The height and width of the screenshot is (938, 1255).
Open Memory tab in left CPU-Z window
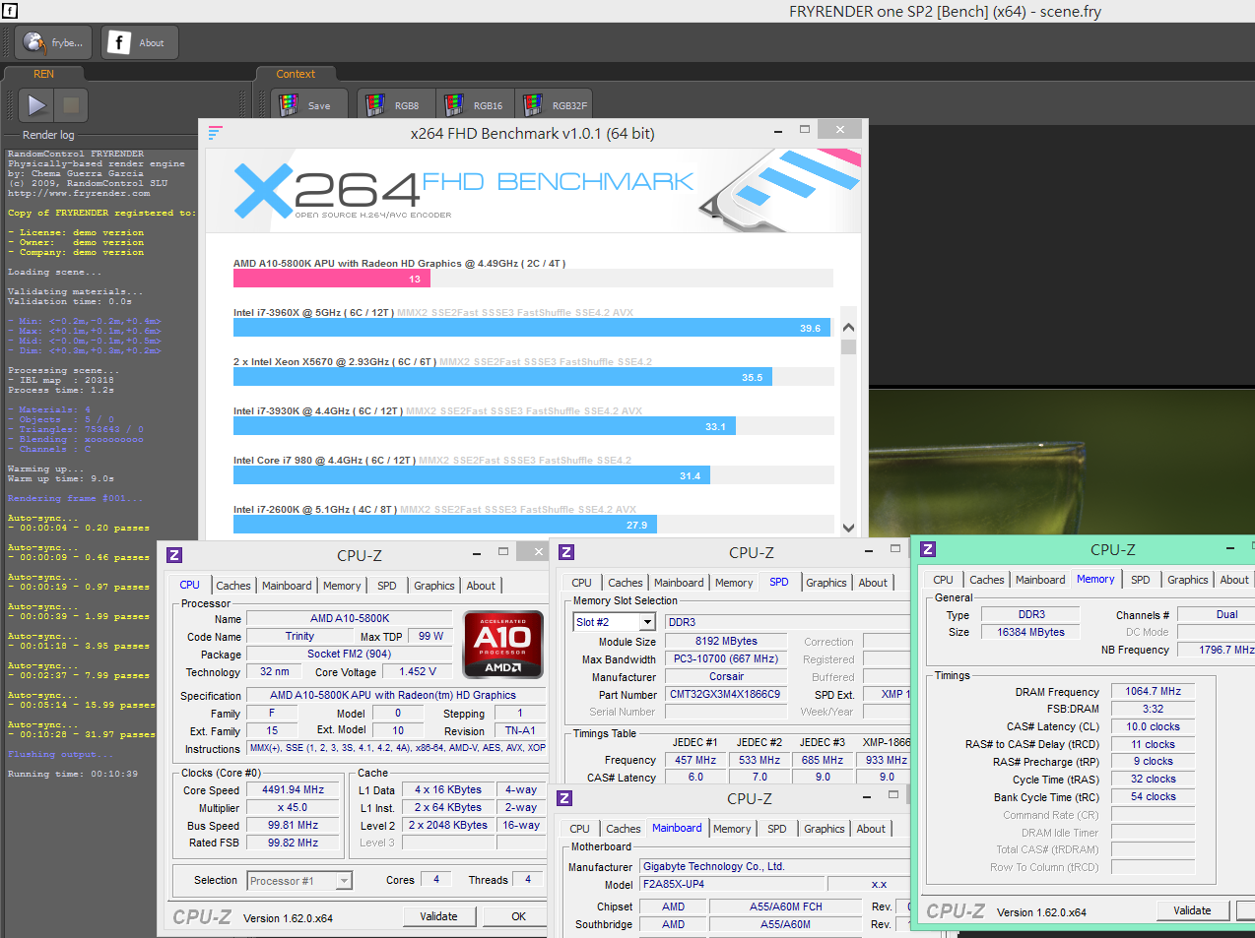click(342, 586)
